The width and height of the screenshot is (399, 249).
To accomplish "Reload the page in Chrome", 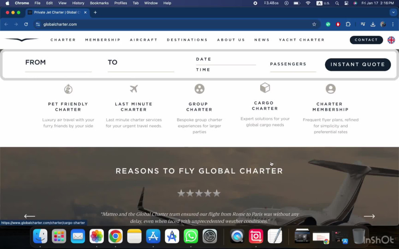I will click(x=26, y=24).
